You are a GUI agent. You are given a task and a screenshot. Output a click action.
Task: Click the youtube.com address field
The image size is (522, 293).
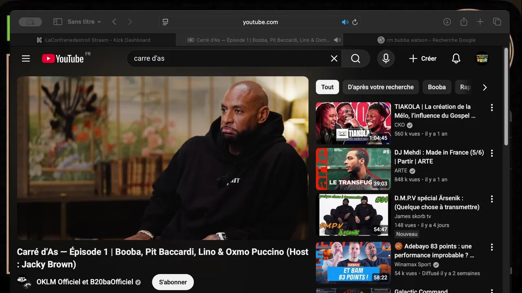pyautogui.click(x=260, y=22)
